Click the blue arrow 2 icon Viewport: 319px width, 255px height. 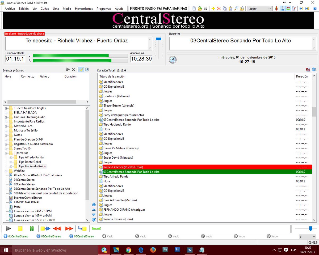[307, 8]
